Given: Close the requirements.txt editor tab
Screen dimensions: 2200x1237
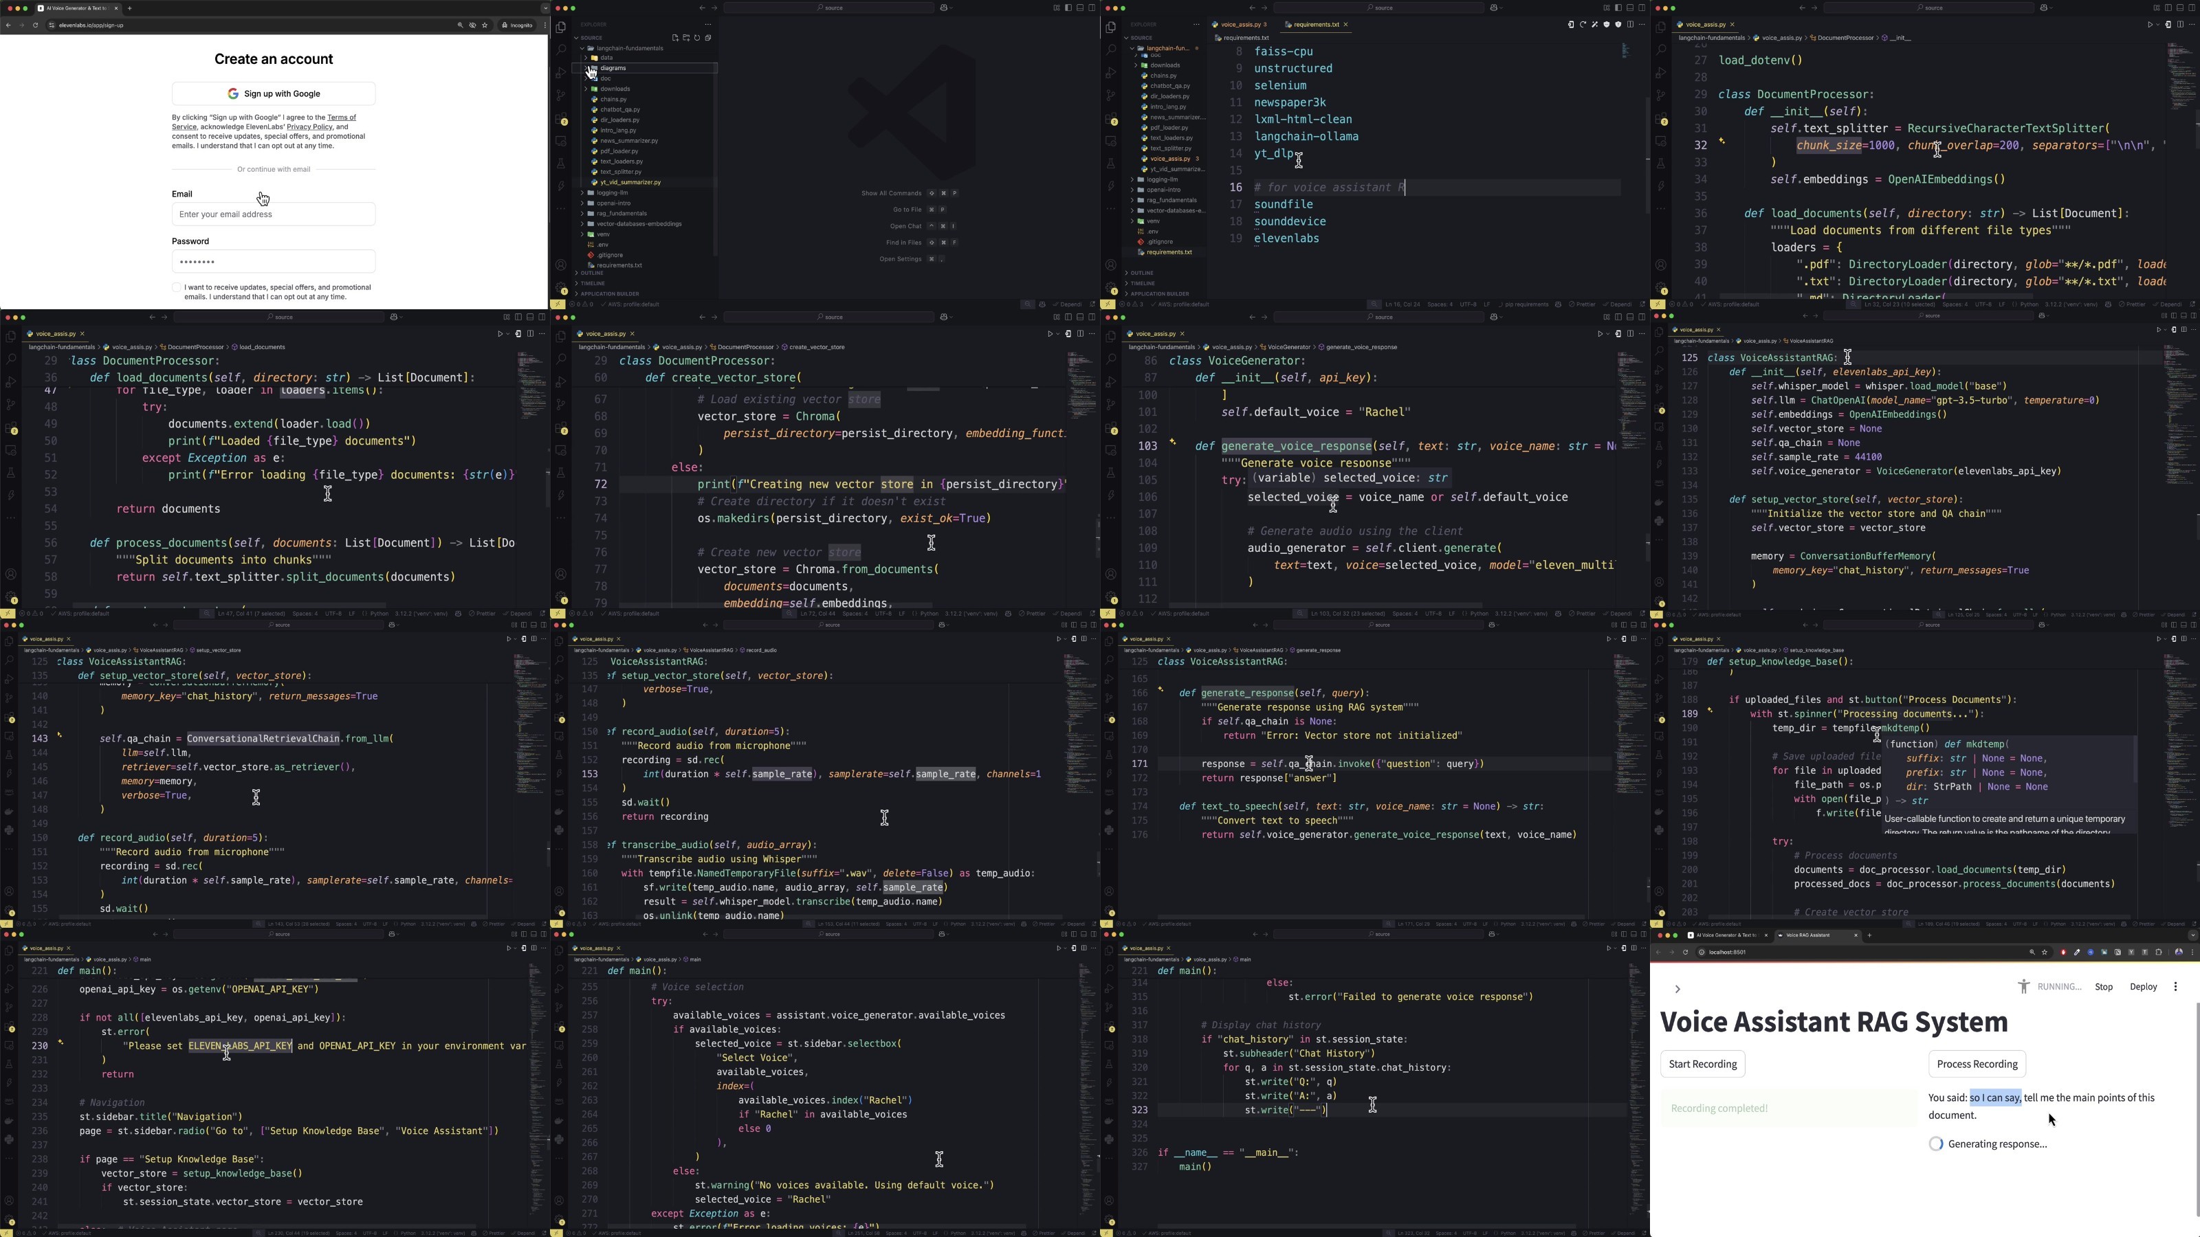Looking at the screenshot, I should [1346, 24].
